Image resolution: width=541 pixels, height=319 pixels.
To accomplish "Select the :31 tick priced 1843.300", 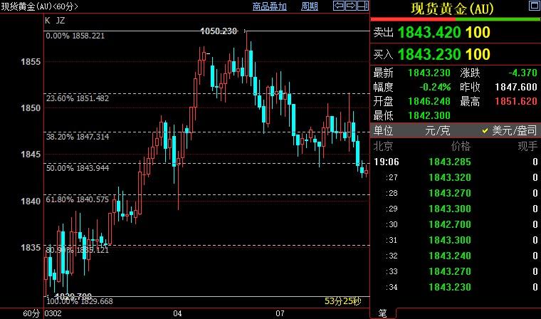I will [456, 240].
